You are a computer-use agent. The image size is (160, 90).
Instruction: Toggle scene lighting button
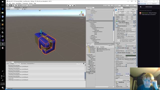click(20, 9)
